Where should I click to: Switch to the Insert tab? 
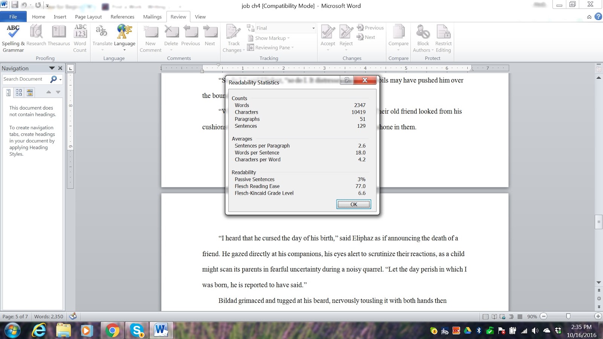[x=60, y=17]
